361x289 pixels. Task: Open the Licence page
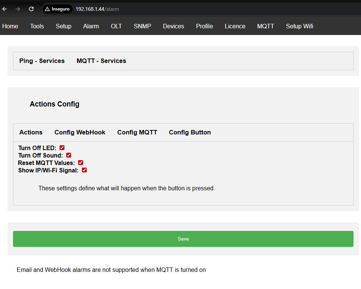click(235, 26)
